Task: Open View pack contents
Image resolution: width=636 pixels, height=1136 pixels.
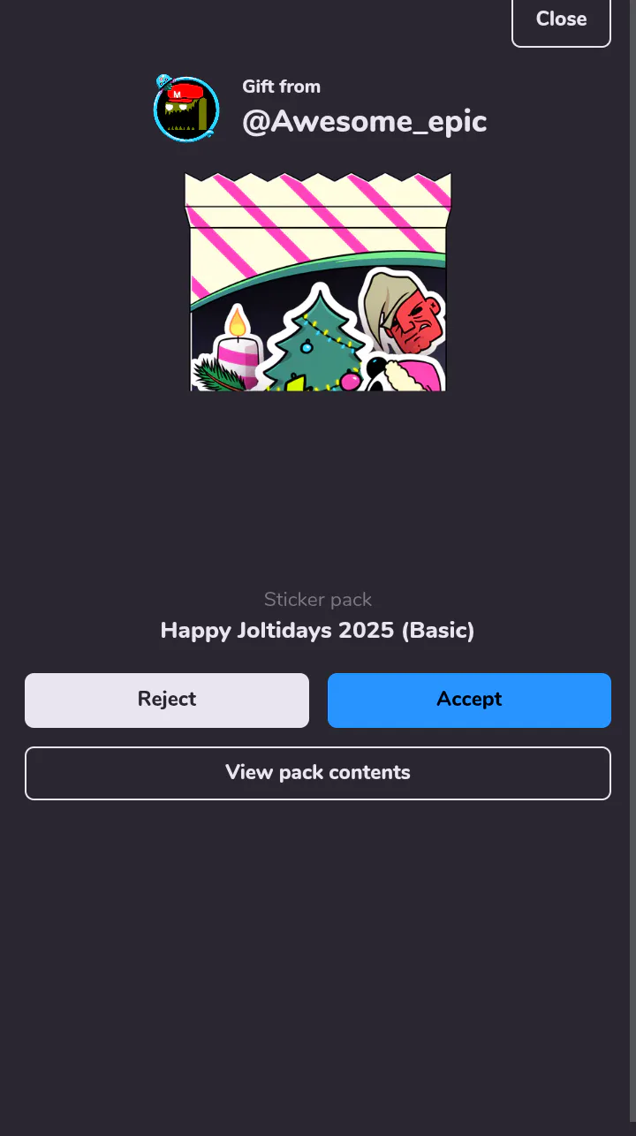Action: pyautogui.click(x=318, y=773)
